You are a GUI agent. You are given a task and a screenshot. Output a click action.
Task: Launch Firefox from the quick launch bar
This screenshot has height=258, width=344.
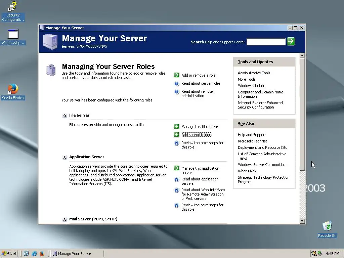tap(42, 254)
